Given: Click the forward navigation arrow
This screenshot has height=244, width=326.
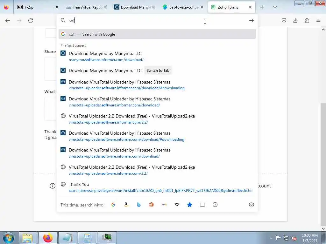Looking at the screenshot, I should (19, 21).
